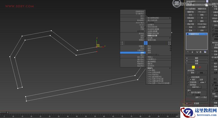The image size is (218, 118).
Task: Apply the 挤出 modifier button
Action: coord(191,15)
